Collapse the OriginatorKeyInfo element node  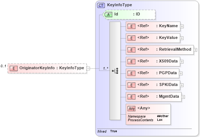click(x=88, y=68)
